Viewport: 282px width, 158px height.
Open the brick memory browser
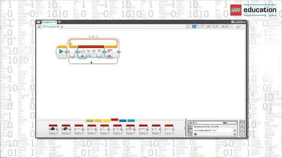coord(235,134)
